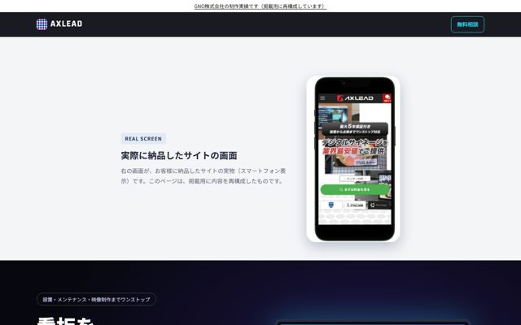Open the hamburger menu in the phone mockup

point(322,98)
